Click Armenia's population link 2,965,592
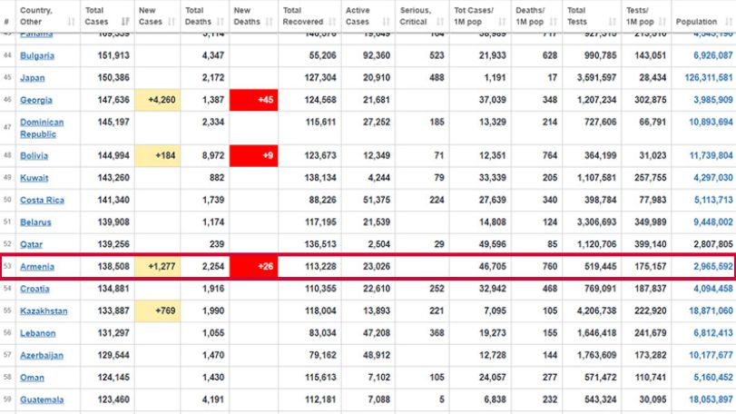Viewport: 736px width, 414px height. pyautogui.click(x=713, y=266)
